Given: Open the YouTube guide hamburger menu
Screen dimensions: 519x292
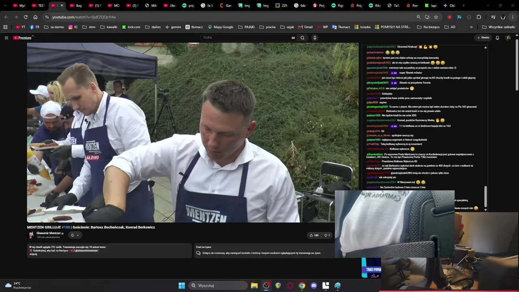Looking at the screenshot, I should pos(6,38).
